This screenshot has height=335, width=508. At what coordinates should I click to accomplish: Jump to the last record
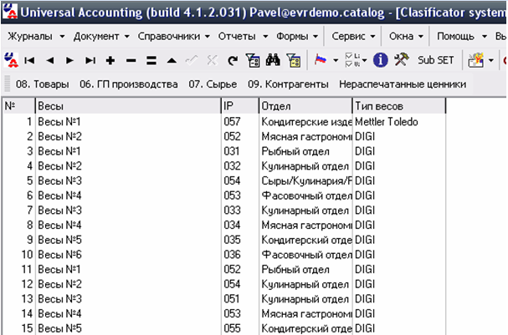click(x=90, y=60)
